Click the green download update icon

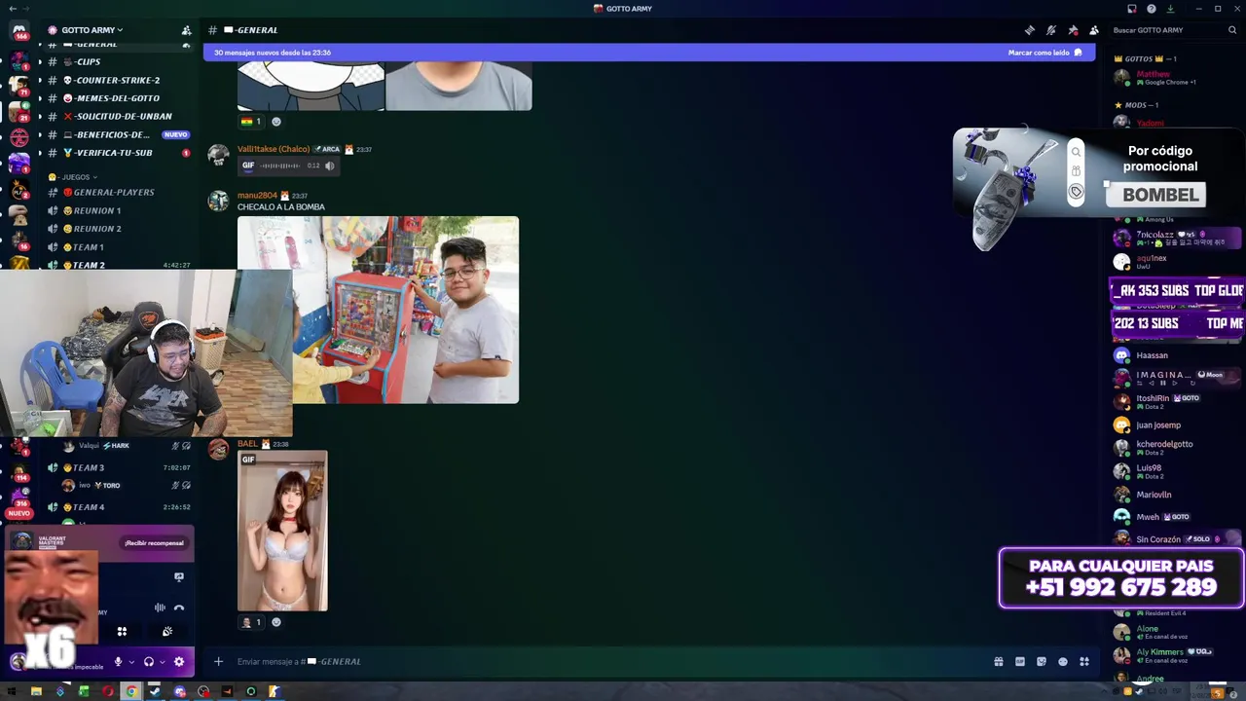(x=1171, y=9)
